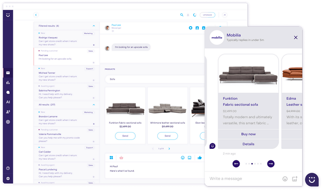Open Carl Calder conversation
The height and width of the screenshot is (192, 322).
[67, 153]
